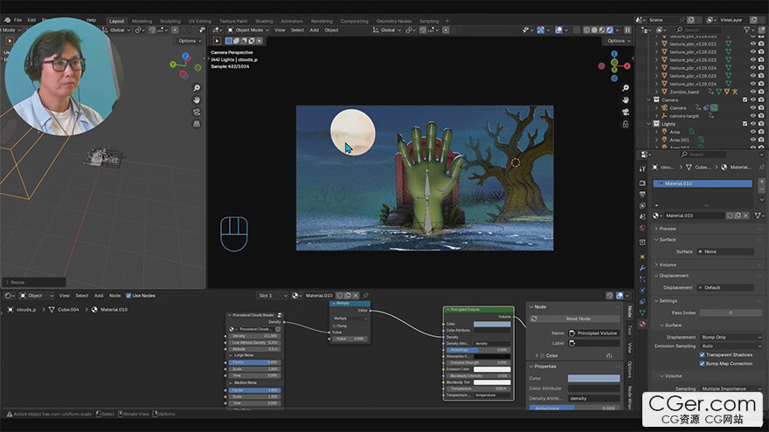
Task: Pin the material with the node editor pin icon
Action: click(365, 295)
